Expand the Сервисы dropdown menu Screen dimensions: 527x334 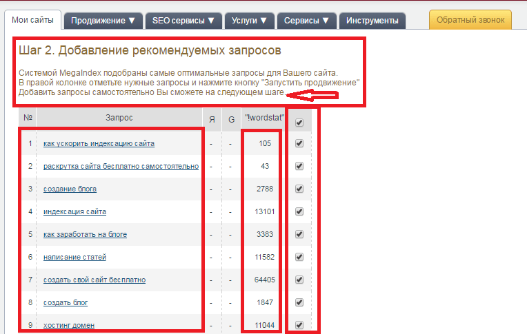(x=306, y=21)
